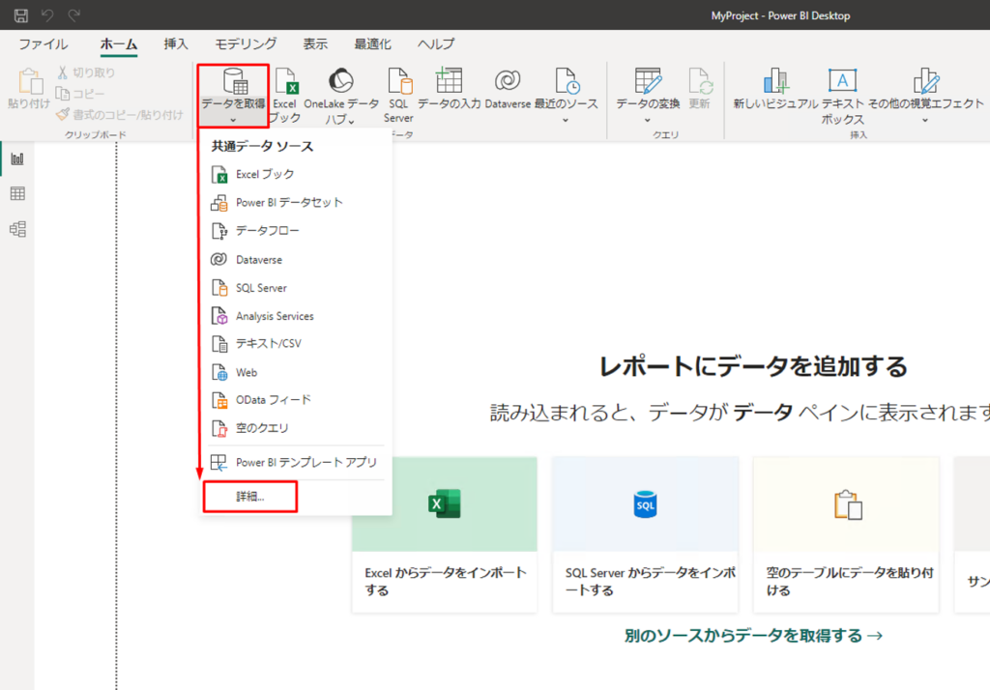Choose Power BI データセット menu entry
Viewport: 990px width, 690px height.
pyautogui.click(x=289, y=203)
